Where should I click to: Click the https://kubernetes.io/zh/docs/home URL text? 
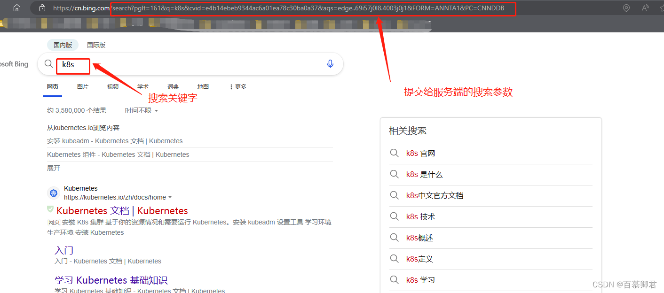click(115, 197)
